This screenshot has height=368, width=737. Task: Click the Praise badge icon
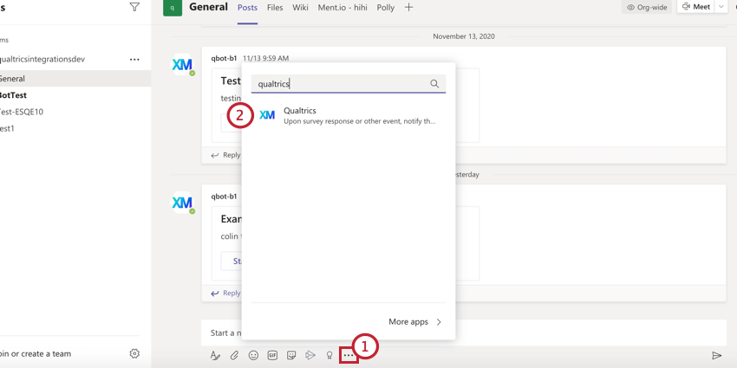[x=329, y=355]
